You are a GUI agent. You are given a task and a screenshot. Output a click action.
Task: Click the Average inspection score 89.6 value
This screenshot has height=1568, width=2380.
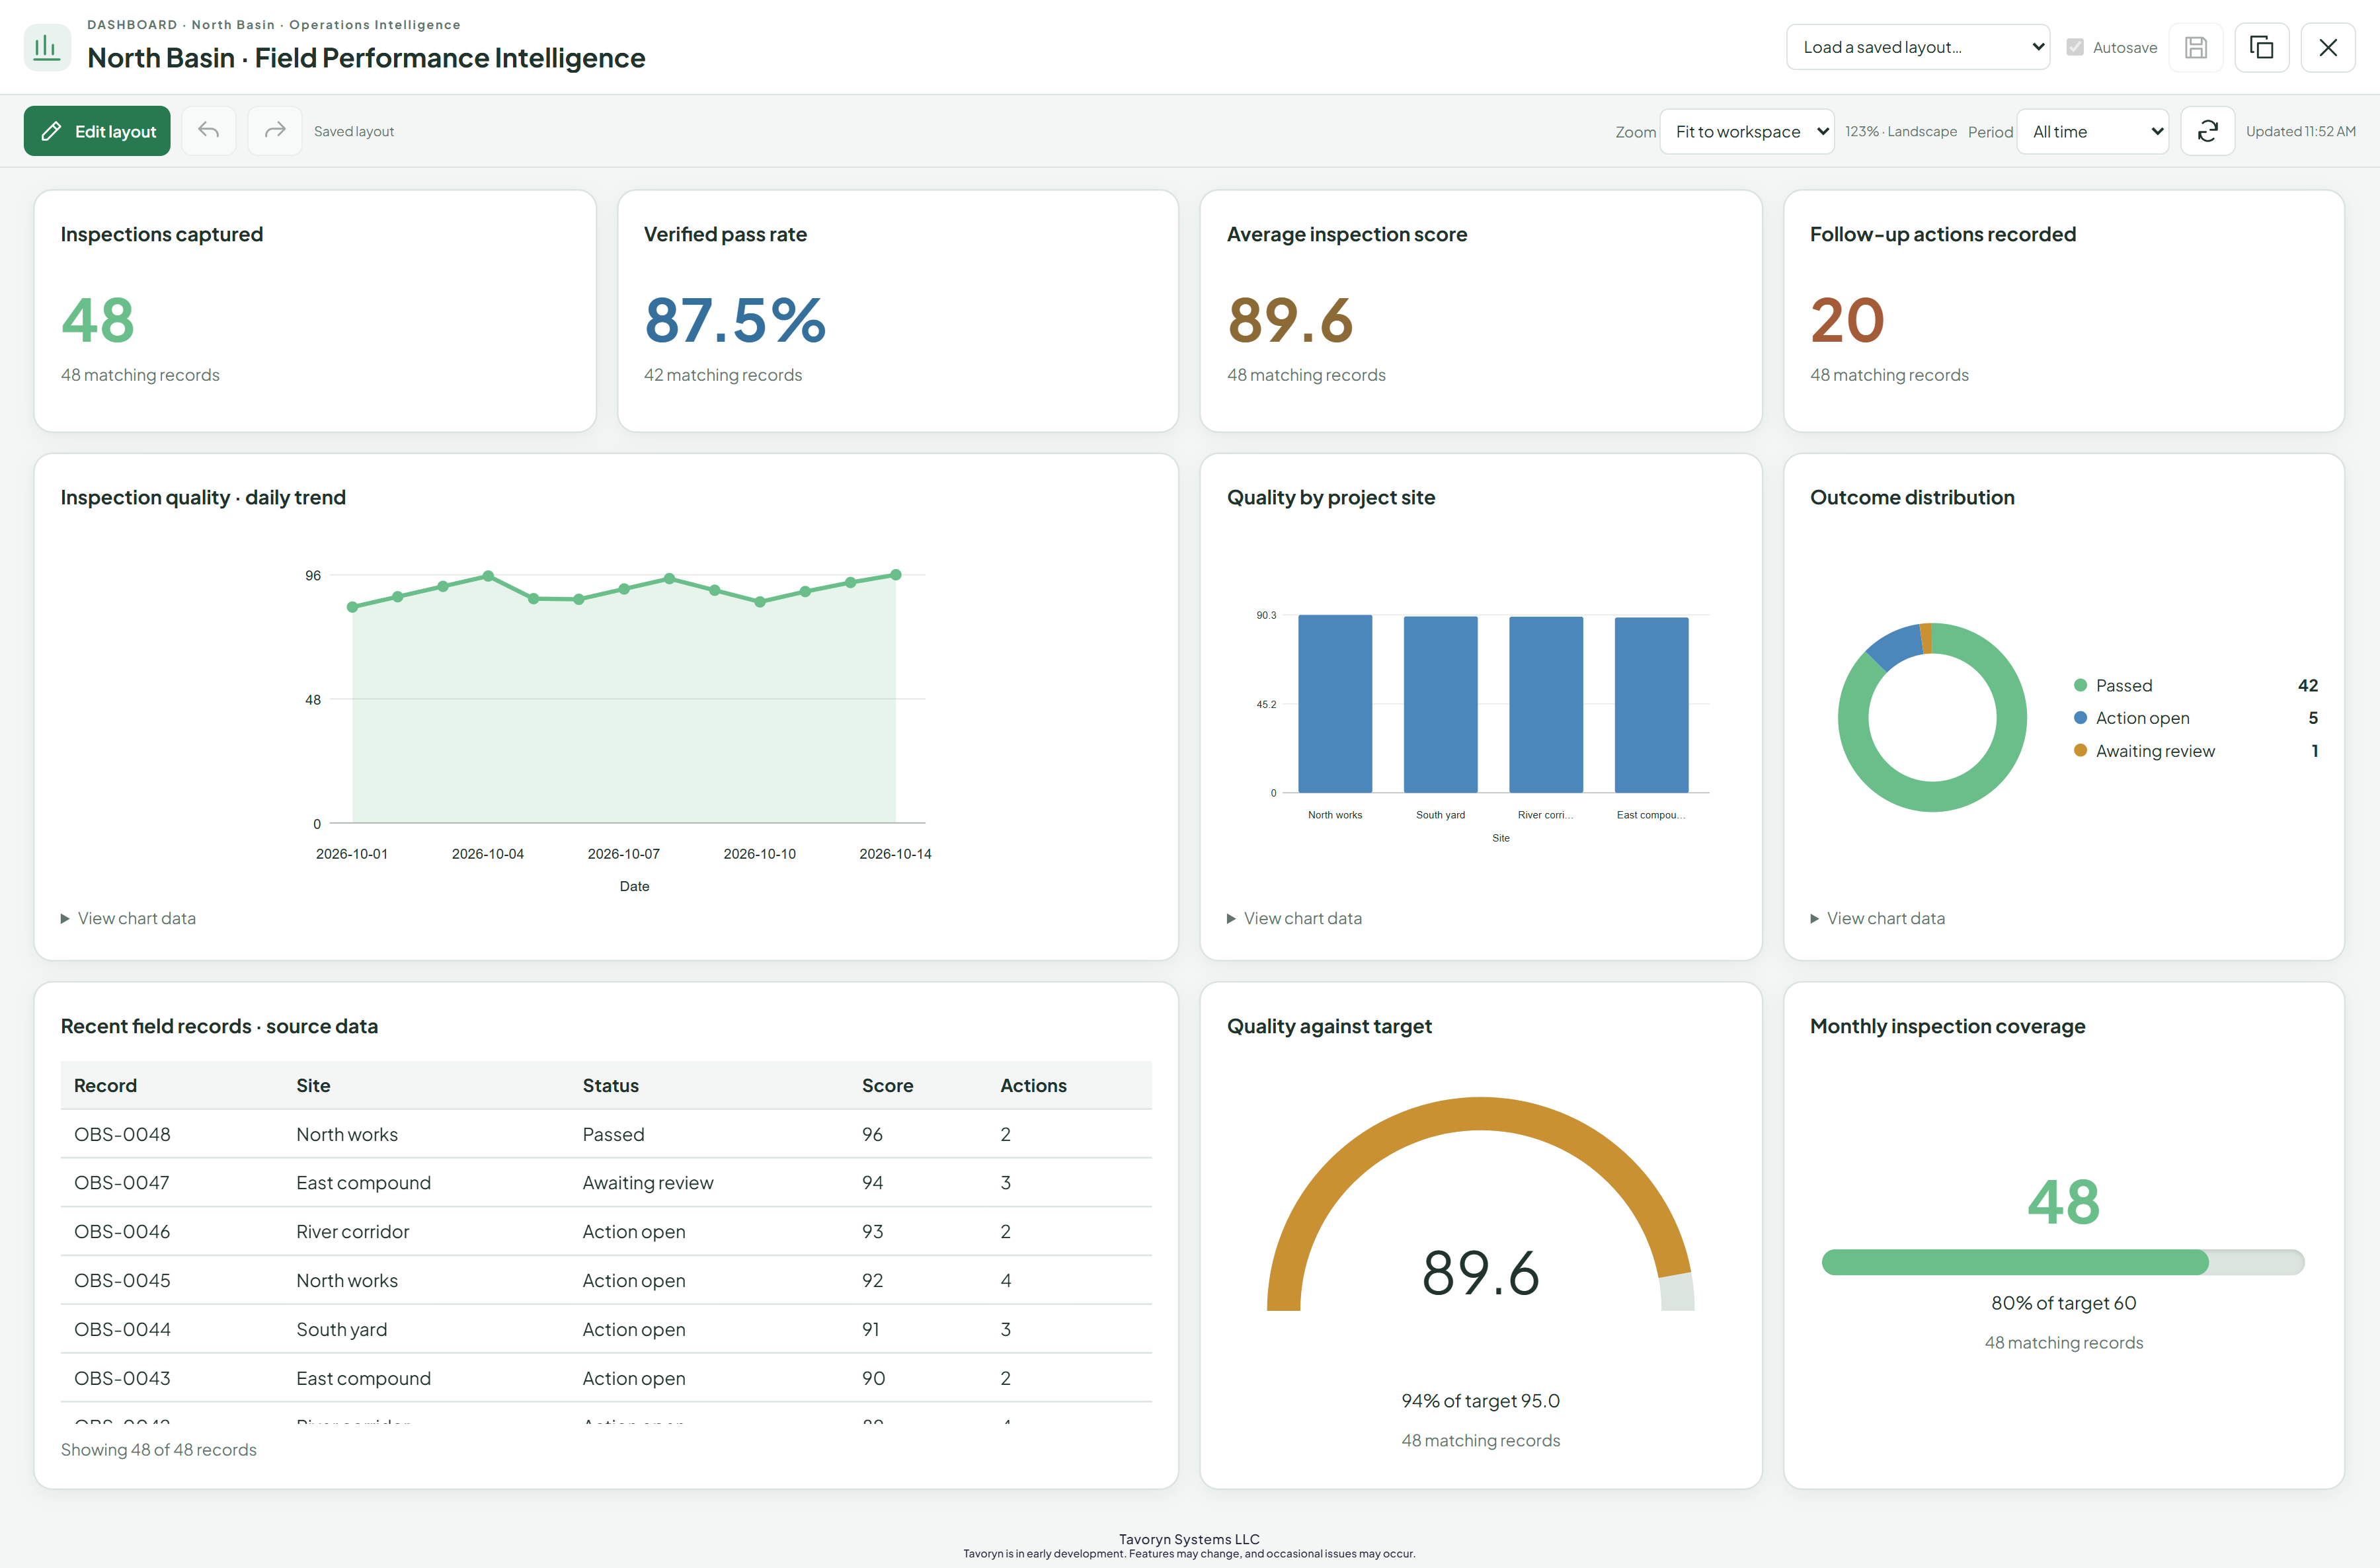pos(1290,320)
